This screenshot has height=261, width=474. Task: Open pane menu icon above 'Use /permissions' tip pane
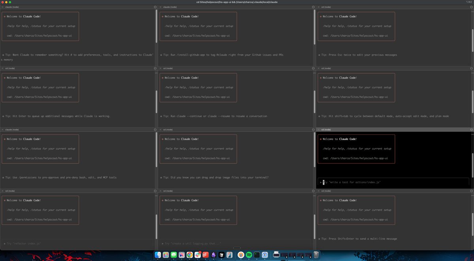pyautogui.click(x=155, y=129)
